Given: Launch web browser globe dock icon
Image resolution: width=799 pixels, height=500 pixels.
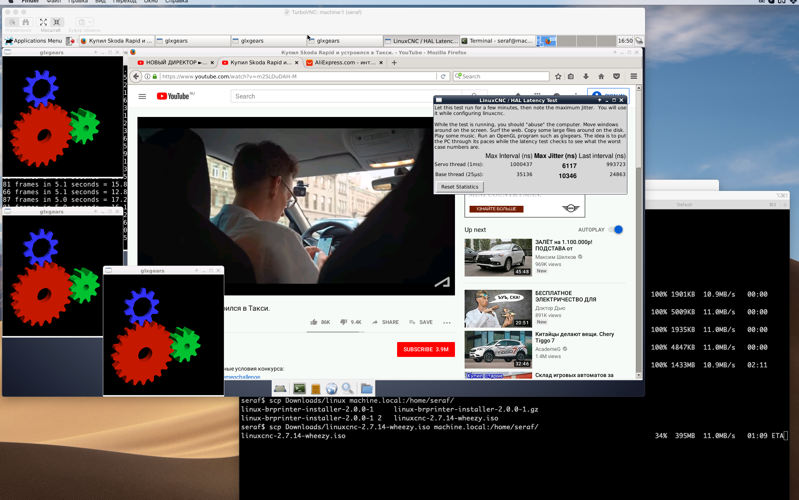Looking at the screenshot, I should [332, 388].
